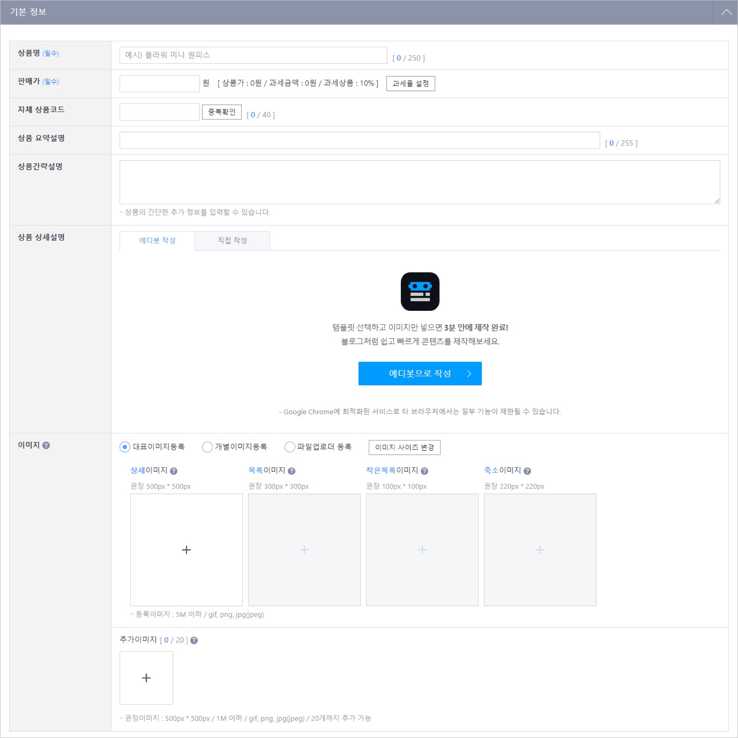Click the blue 에디봇으로 작성 button
Viewport: 738px width, 738px height.
tap(420, 373)
